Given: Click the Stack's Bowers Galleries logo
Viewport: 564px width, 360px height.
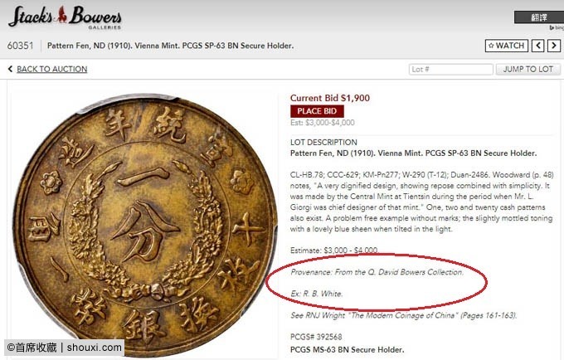Looking at the screenshot, I should tap(65, 17).
